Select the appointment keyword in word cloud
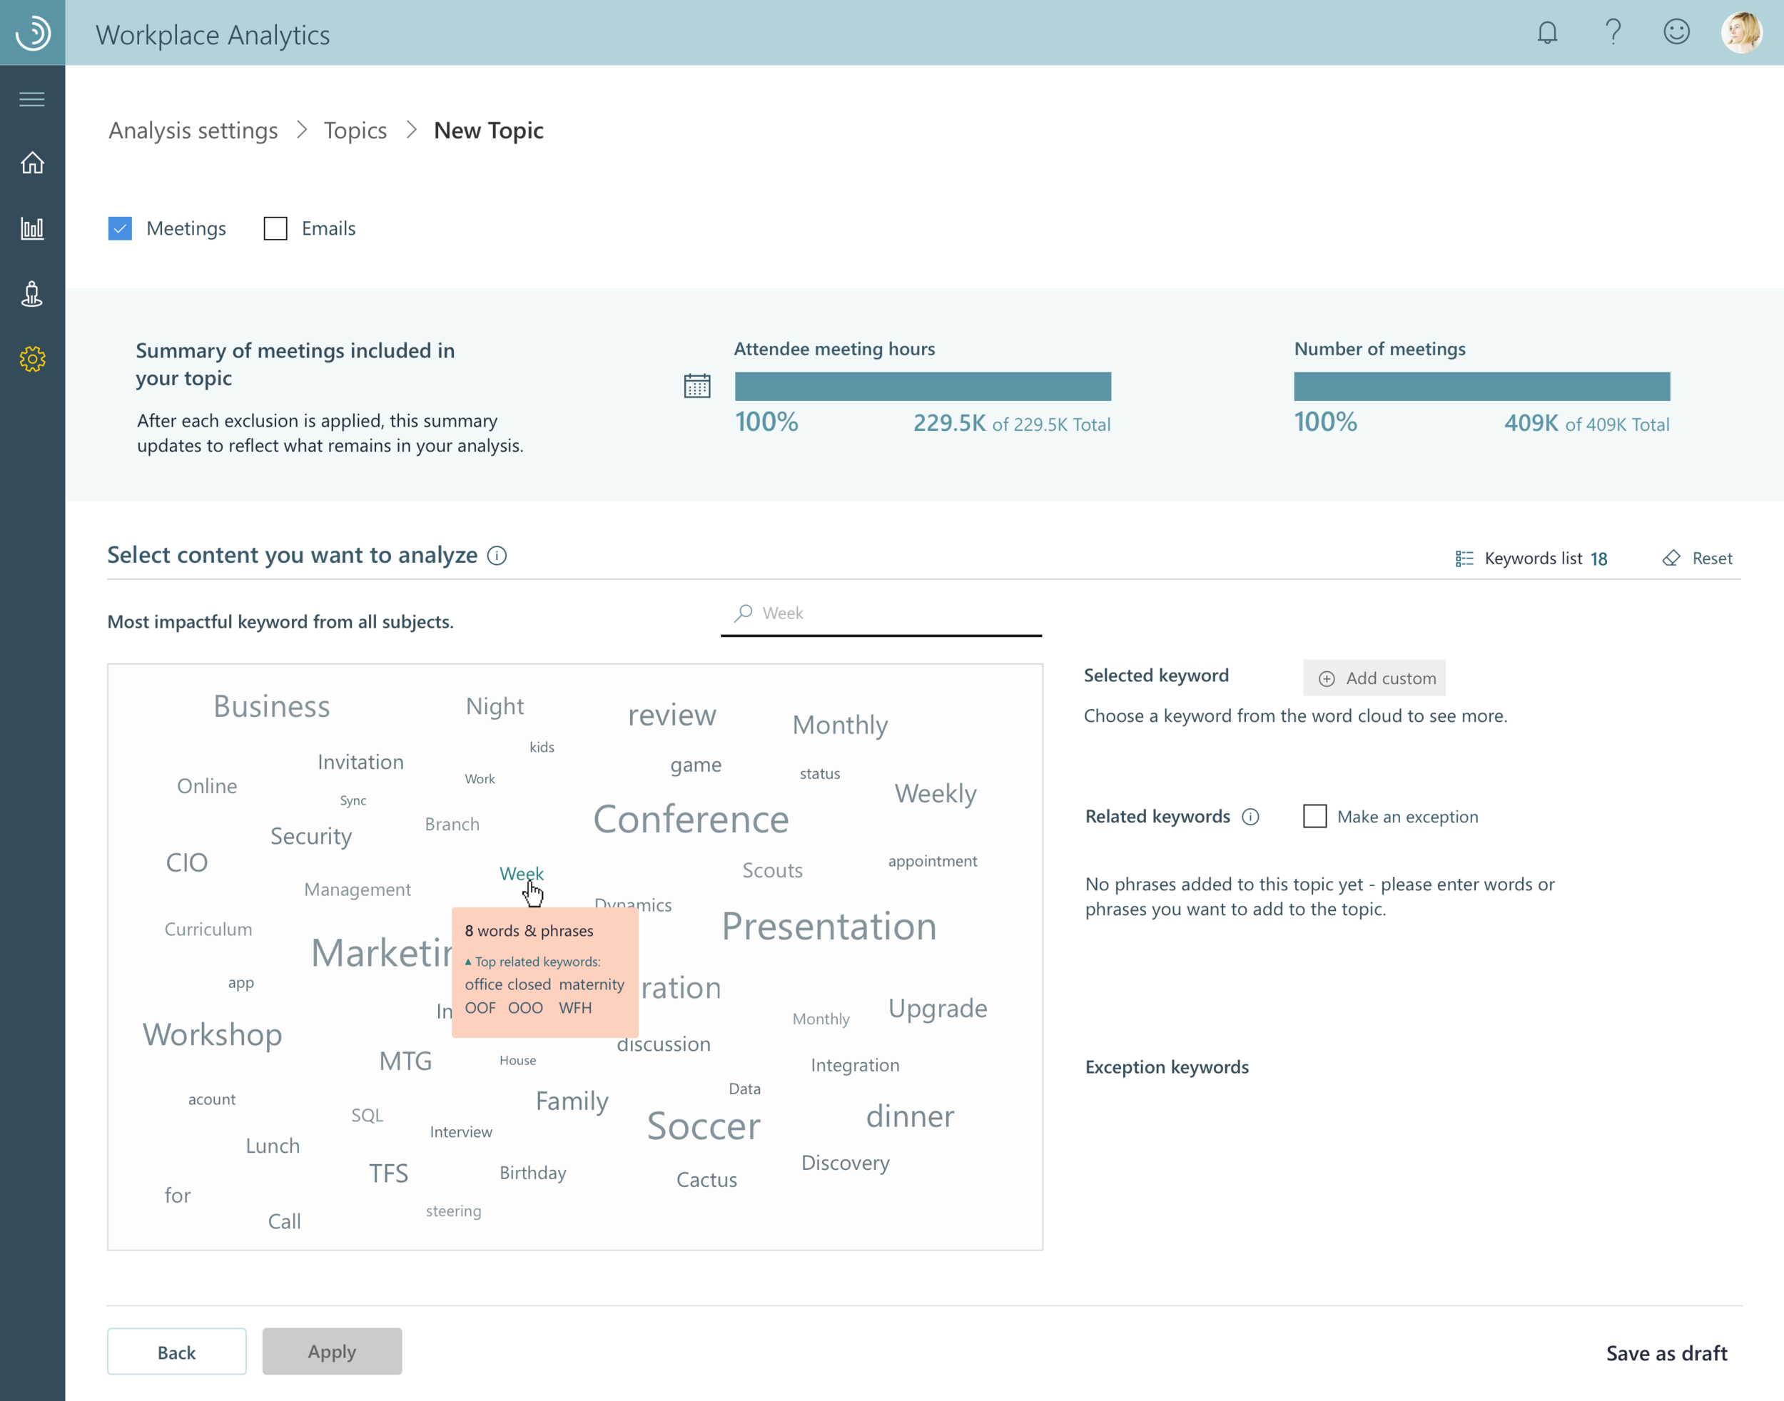Viewport: 1784px width, 1401px height. [x=932, y=861]
